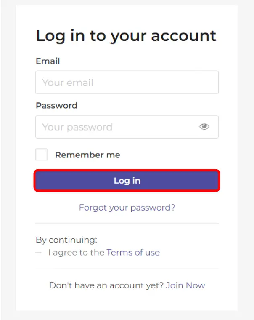Click the Remember me label text

87,155
